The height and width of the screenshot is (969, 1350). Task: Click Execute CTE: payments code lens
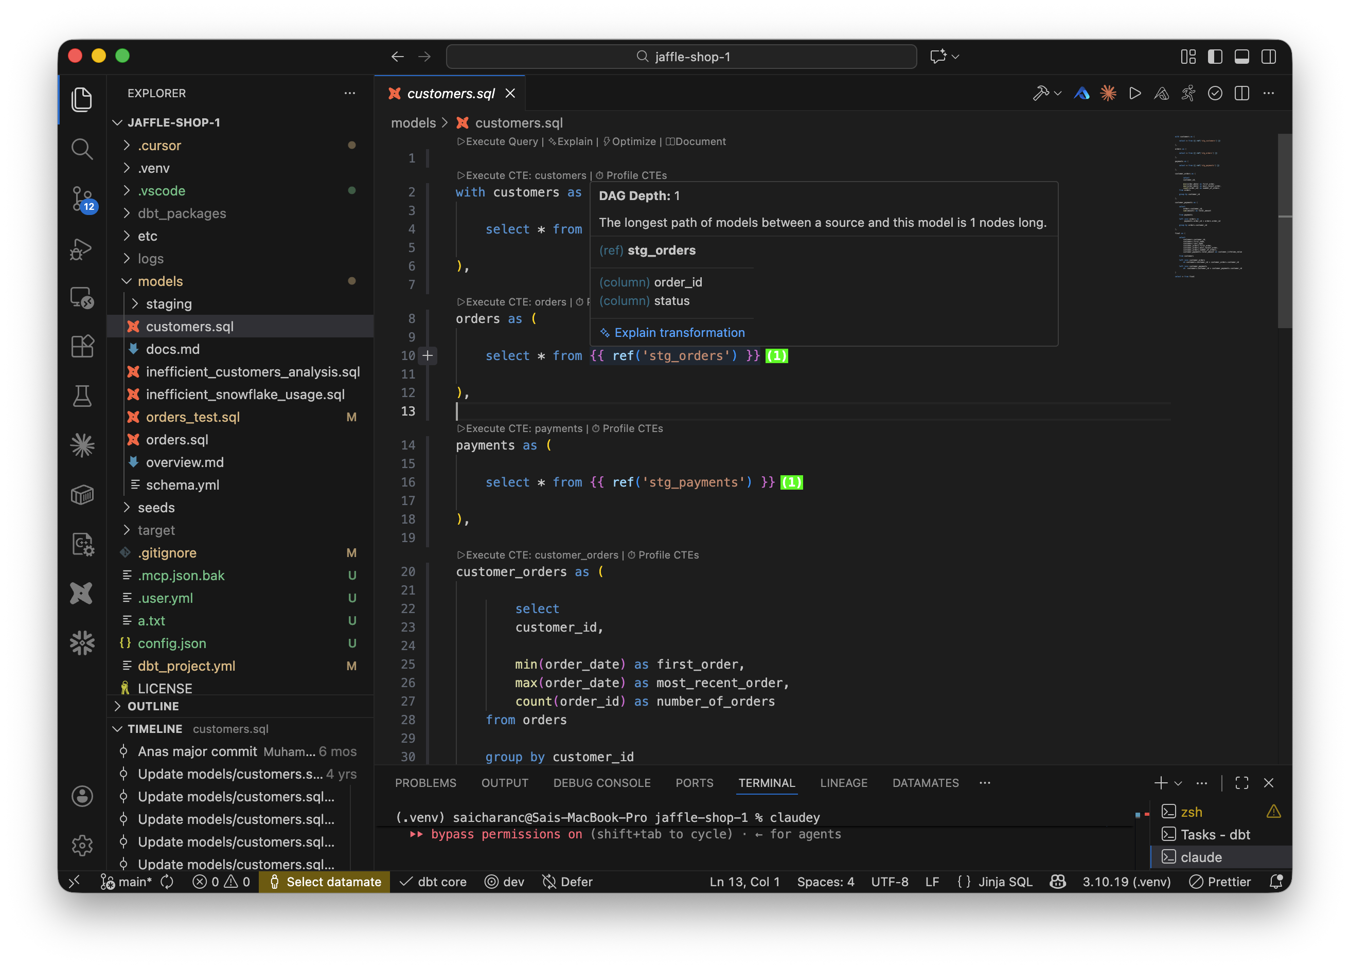[x=520, y=428]
